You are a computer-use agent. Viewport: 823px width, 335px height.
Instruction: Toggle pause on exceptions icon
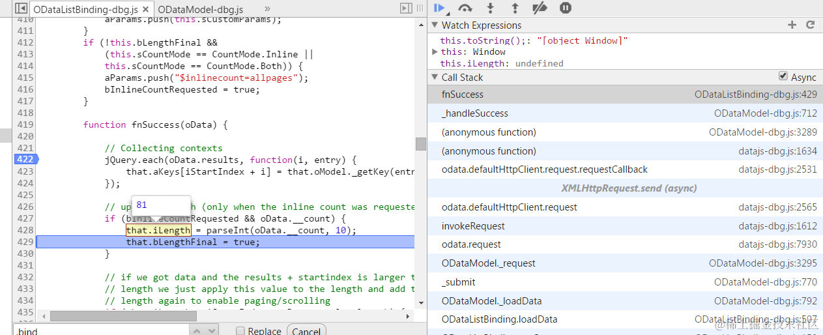[566, 8]
